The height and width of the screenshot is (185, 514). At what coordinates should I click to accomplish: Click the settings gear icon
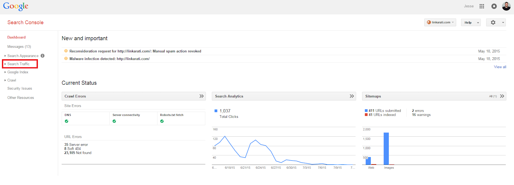[493, 22]
